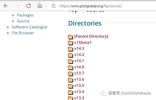Open the [Parent Directory] link
Viewport: 156px width, 100px height.
pyautogui.click(x=91, y=36)
